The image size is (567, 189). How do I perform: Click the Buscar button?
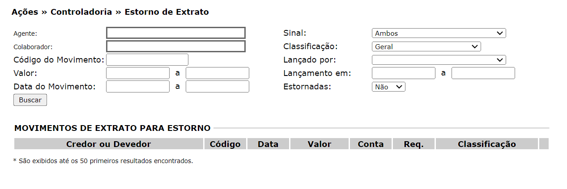tap(30, 100)
